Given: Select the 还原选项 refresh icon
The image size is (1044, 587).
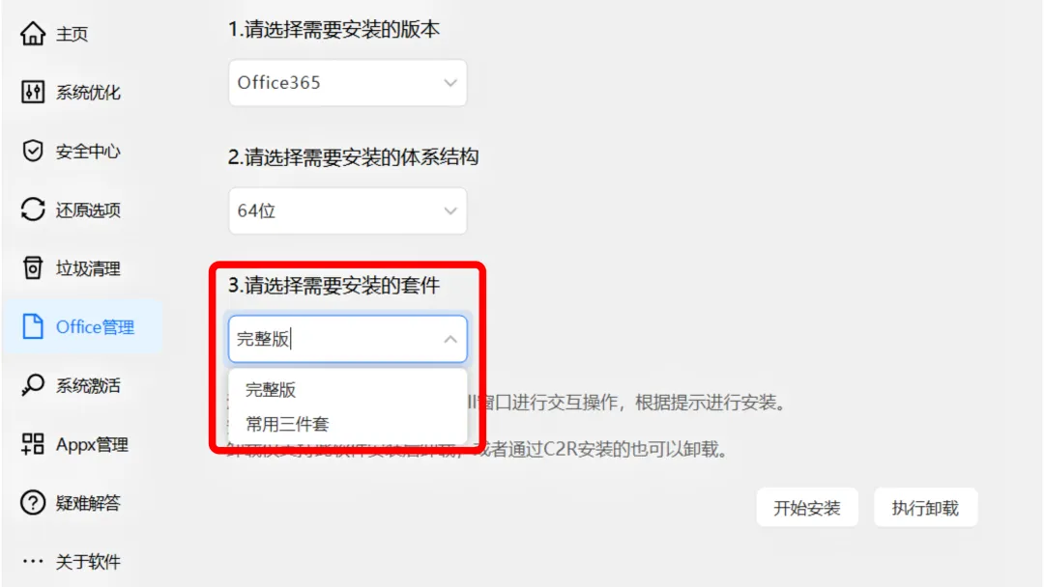Looking at the screenshot, I should (x=33, y=210).
